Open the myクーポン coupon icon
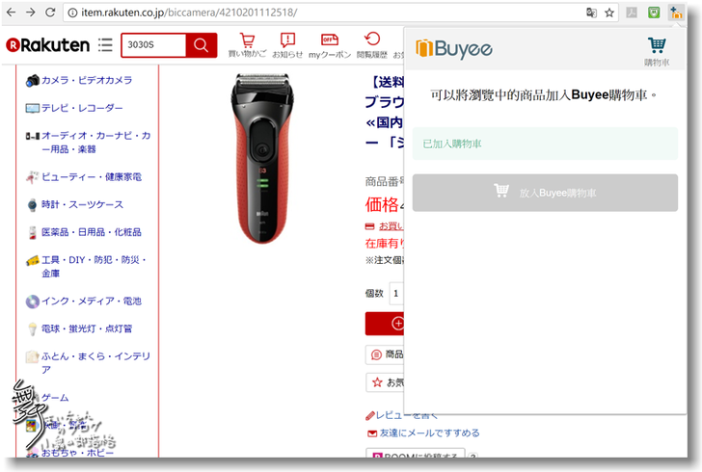The height and width of the screenshot is (472, 702). [x=330, y=45]
